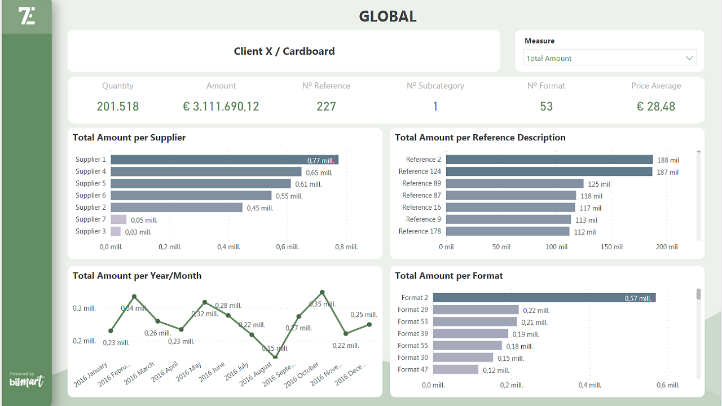The height and width of the screenshot is (406, 722).
Task: Click the Price Average KPI value
Action: point(655,107)
